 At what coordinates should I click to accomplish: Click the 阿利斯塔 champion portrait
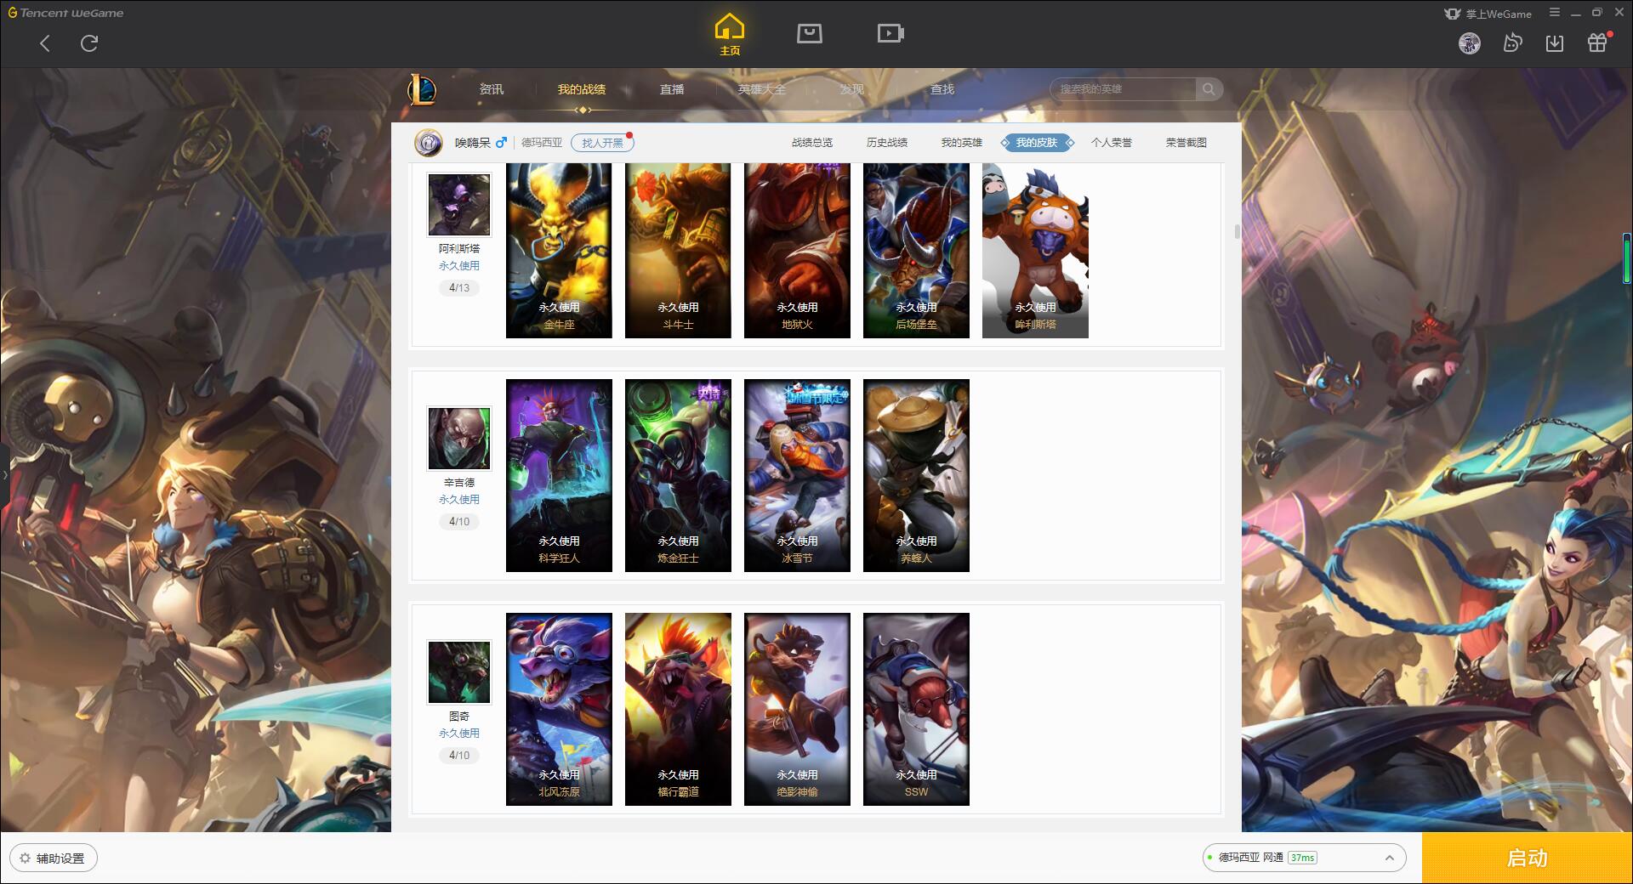coord(459,205)
